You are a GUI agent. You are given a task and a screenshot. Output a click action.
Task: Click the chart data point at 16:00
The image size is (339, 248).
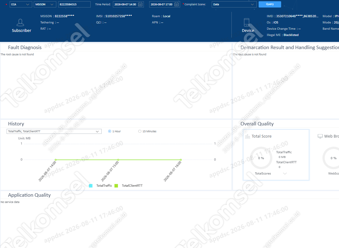click(x=181, y=160)
